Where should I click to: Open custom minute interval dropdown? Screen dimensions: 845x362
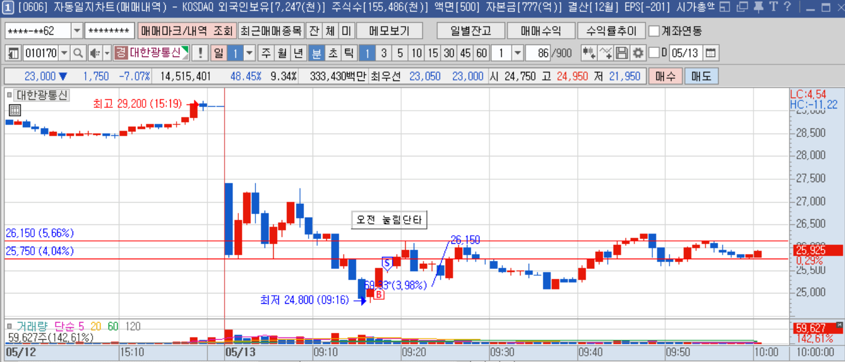pos(518,54)
